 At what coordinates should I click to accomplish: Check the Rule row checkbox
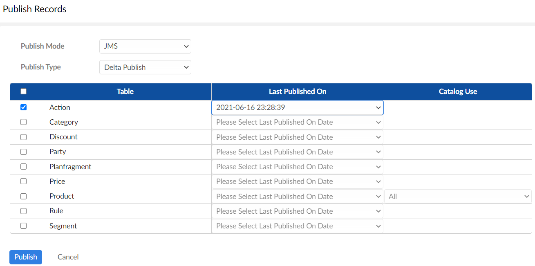(x=24, y=211)
